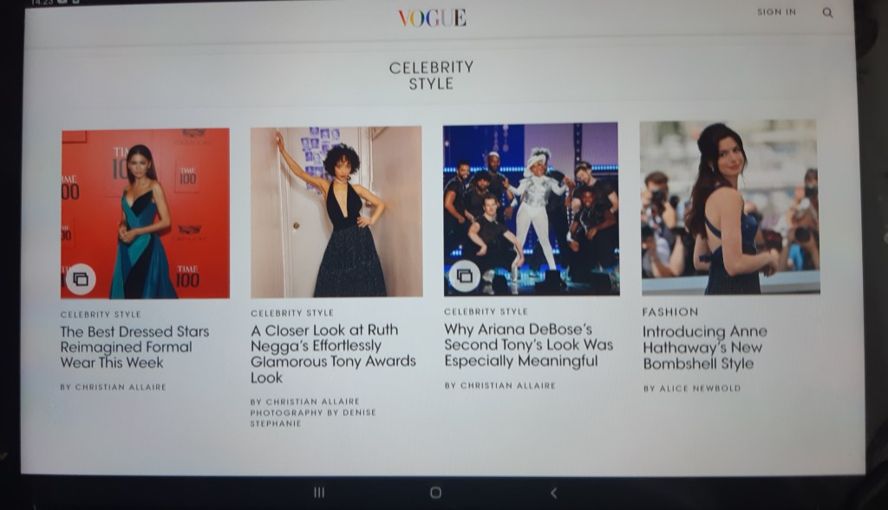The image size is (888, 510).
Task: Tap the Android back arrow
Action: [553, 493]
